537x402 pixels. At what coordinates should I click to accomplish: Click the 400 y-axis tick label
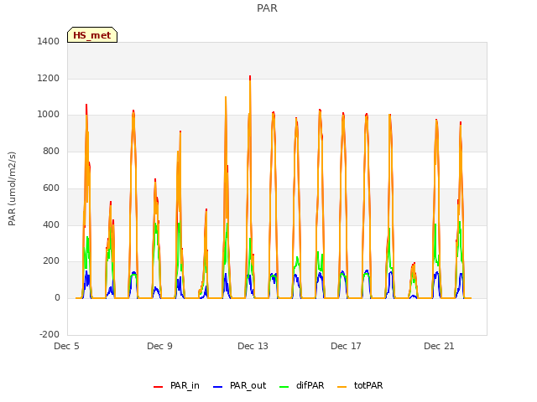tap(51, 225)
